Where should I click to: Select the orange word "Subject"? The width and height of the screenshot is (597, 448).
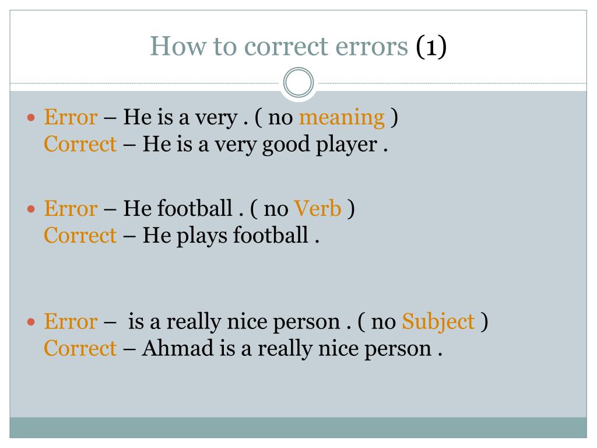tap(438, 322)
